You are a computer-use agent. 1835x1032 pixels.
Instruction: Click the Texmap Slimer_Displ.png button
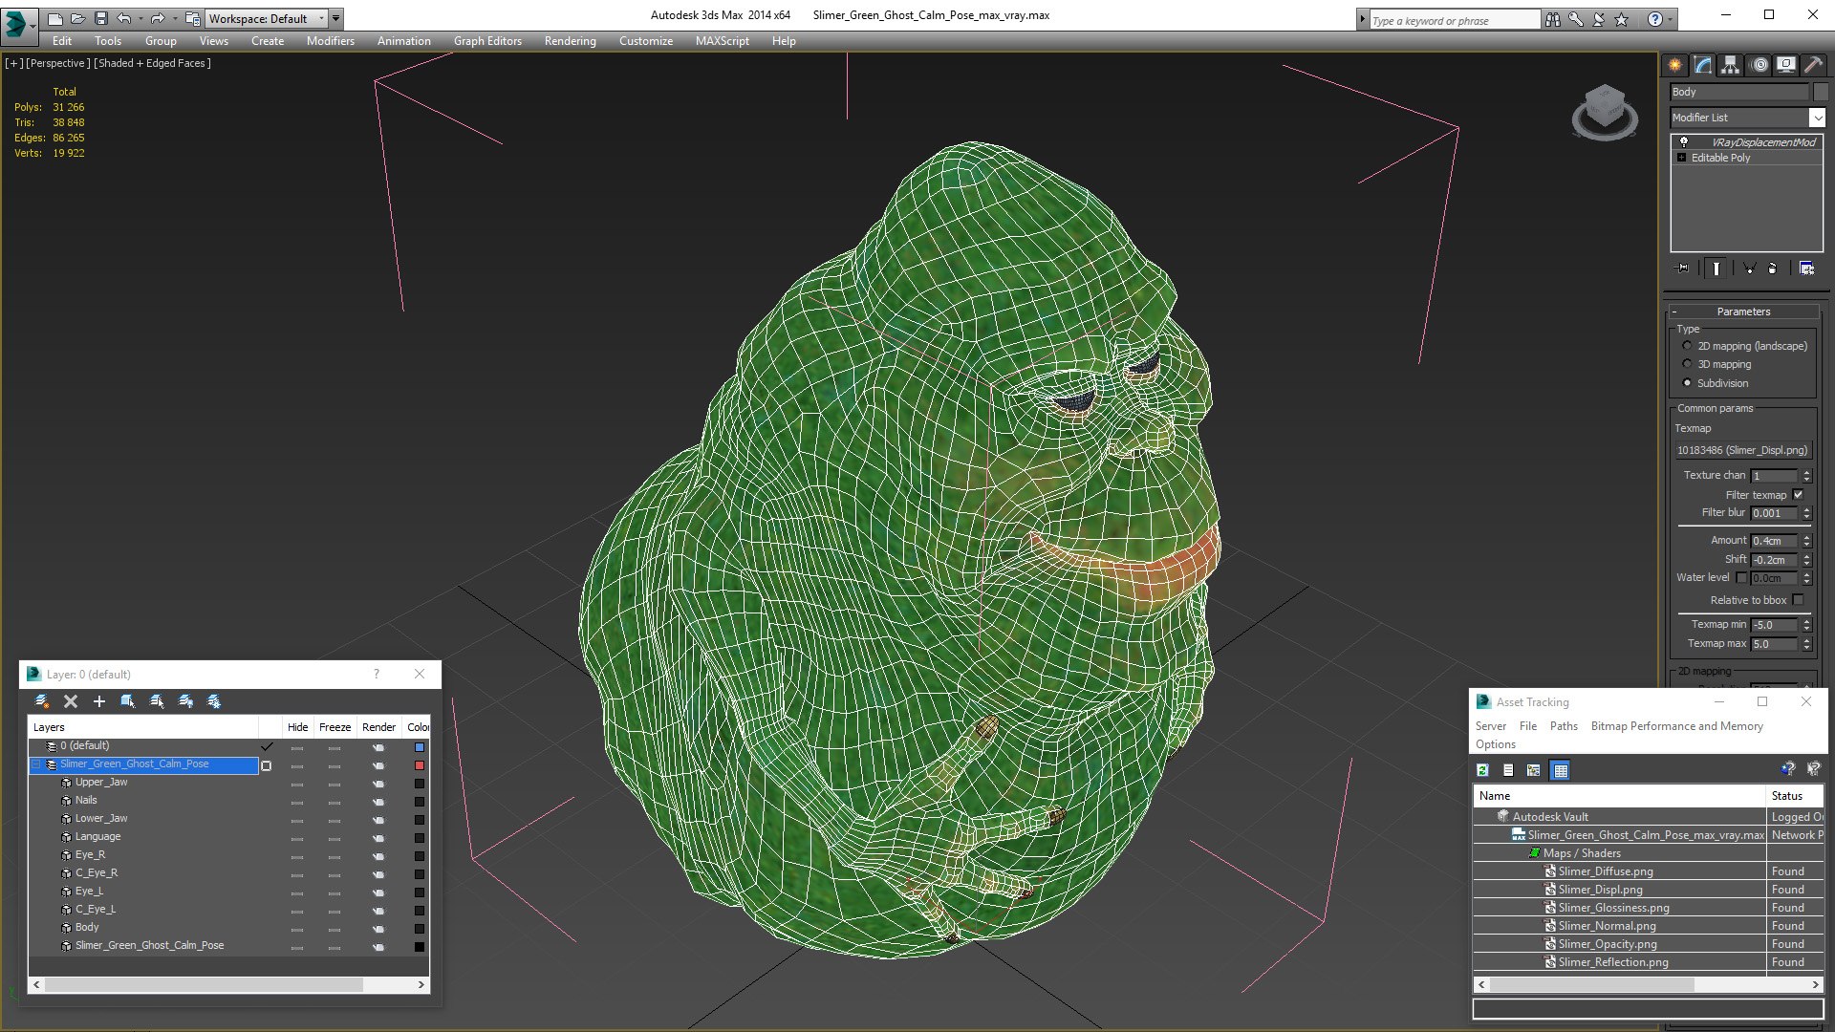click(1742, 450)
